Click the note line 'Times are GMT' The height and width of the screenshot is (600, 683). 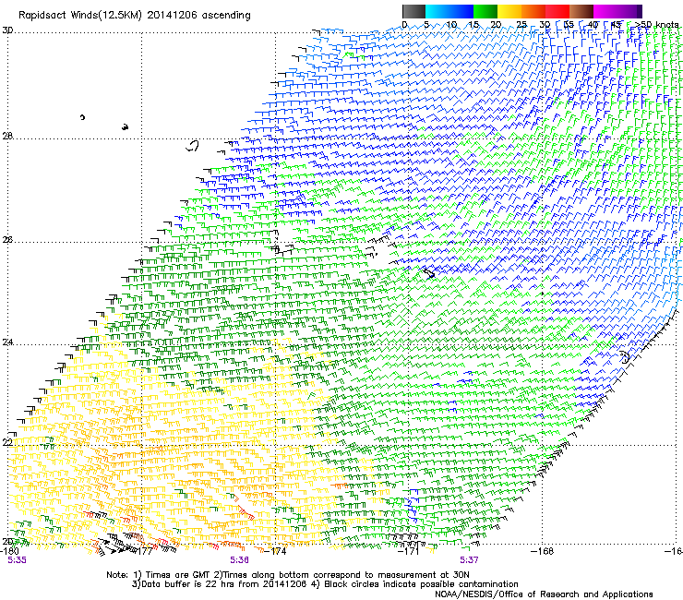178,575
